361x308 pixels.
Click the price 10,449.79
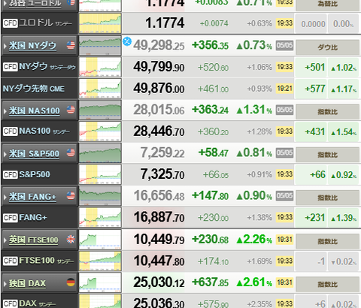pos(159,240)
